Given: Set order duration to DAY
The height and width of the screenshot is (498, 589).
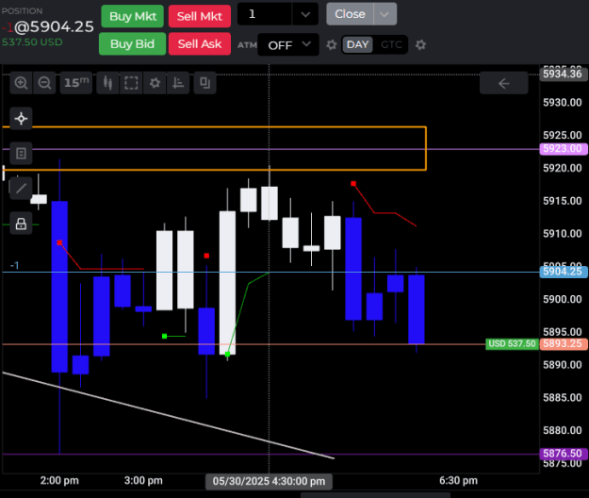Looking at the screenshot, I should (357, 44).
